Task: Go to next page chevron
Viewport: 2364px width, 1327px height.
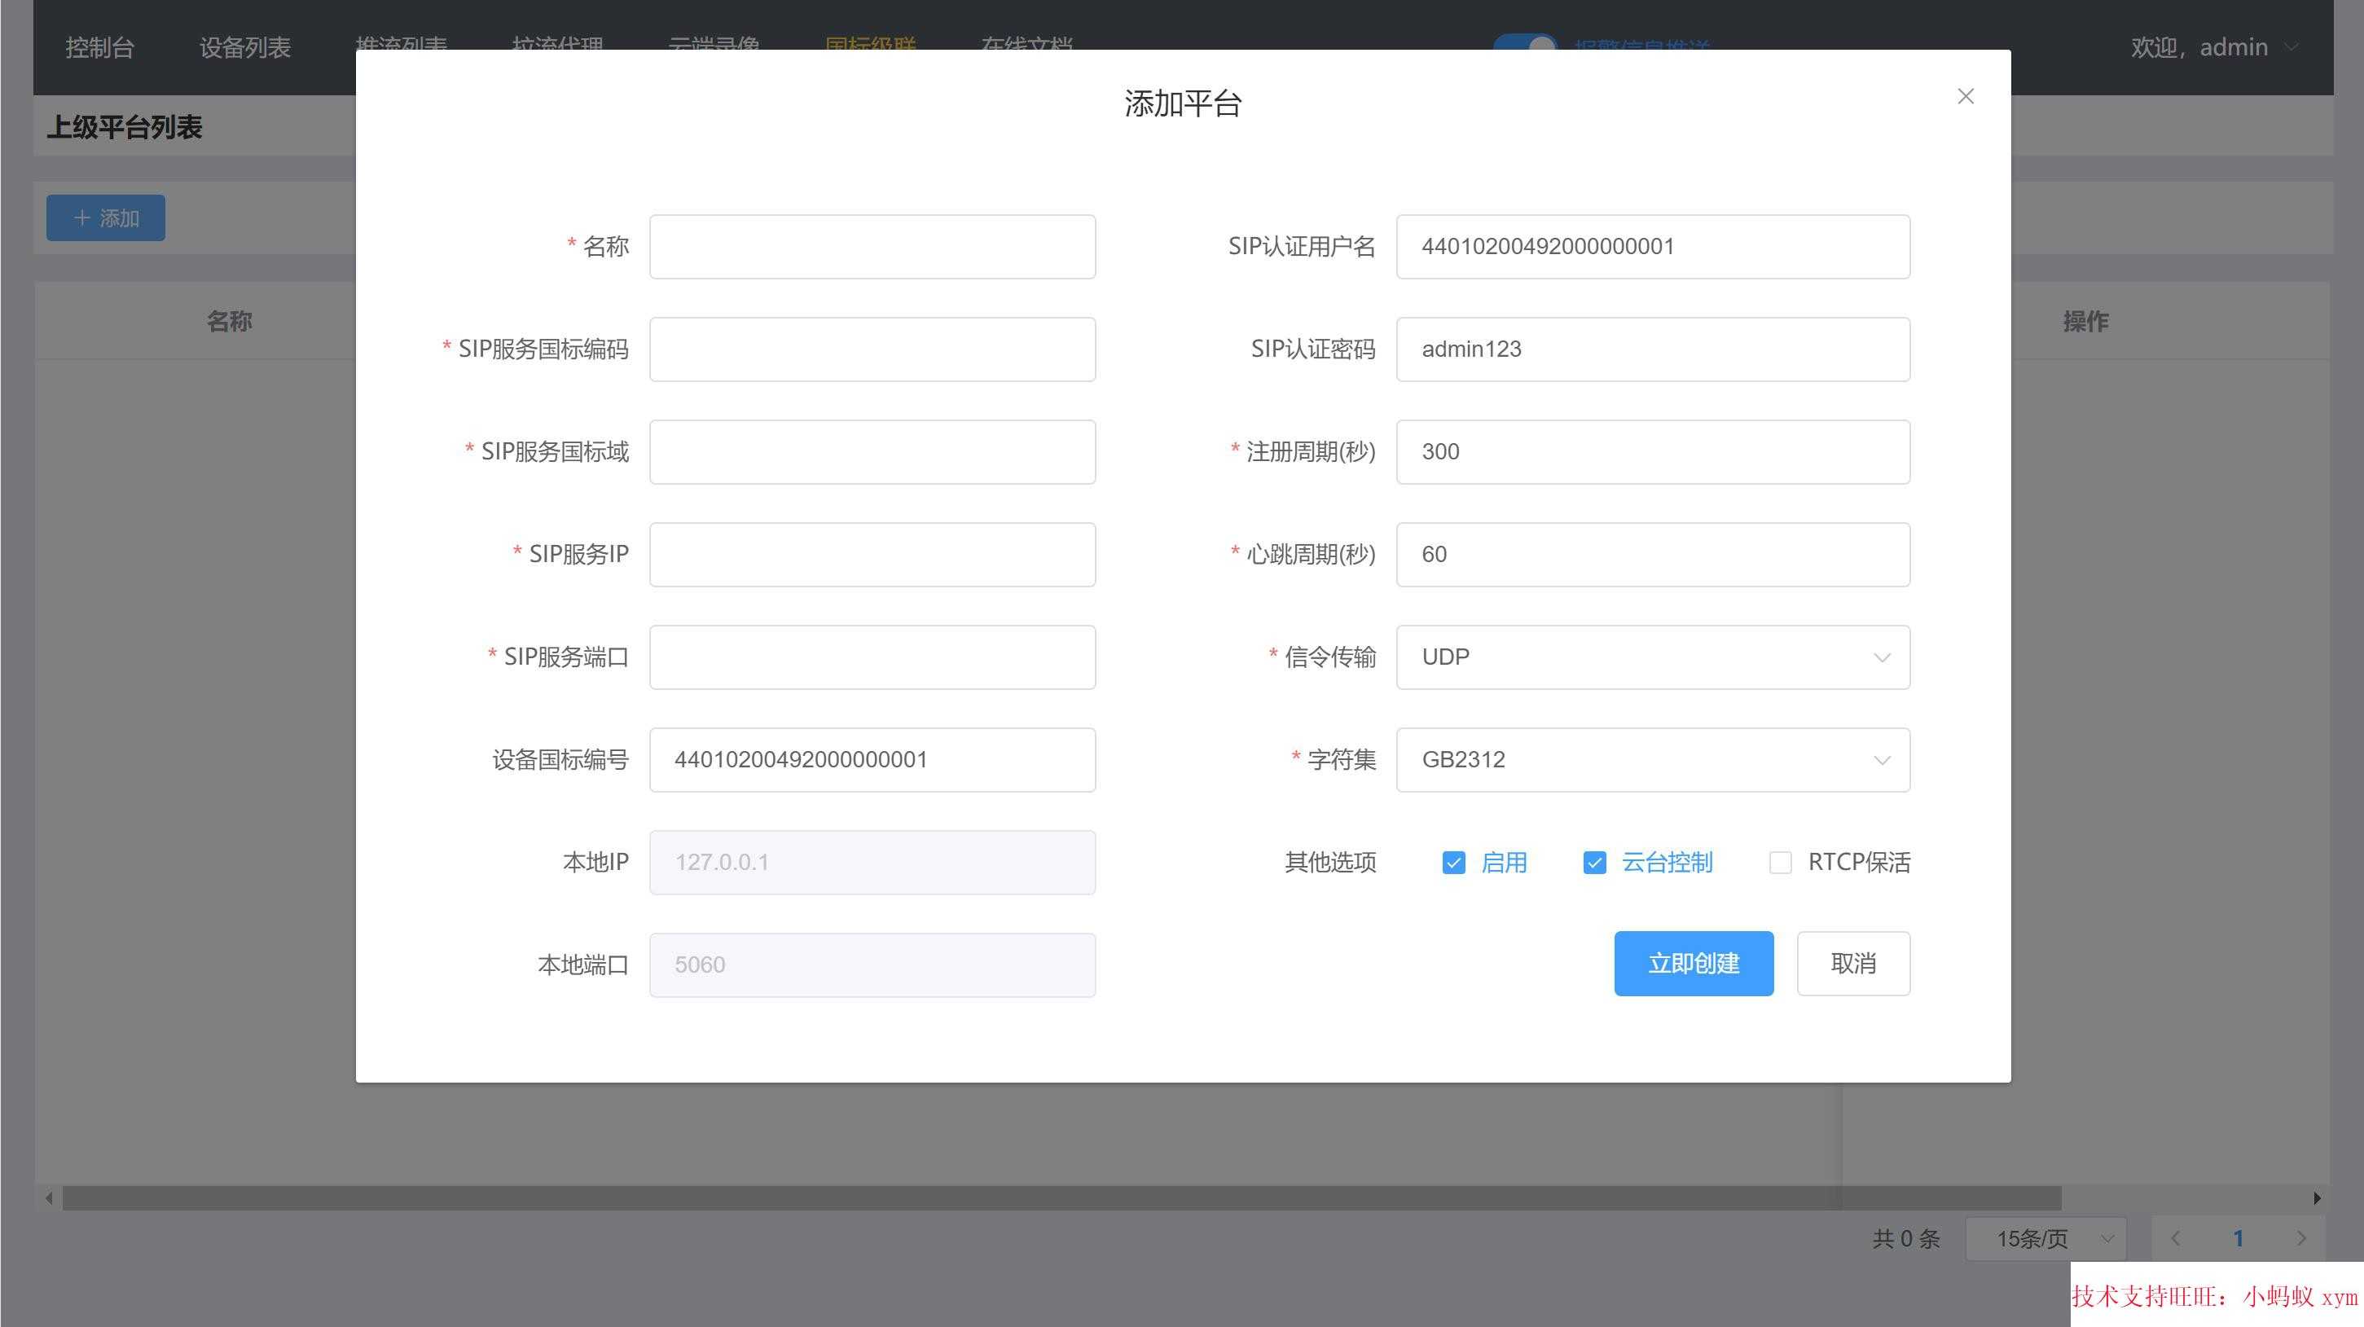Action: click(2300, 1238)
